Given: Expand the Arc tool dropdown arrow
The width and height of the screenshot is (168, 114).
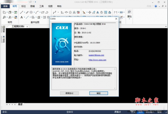Looking at the screenshot, I should [40, 12].
